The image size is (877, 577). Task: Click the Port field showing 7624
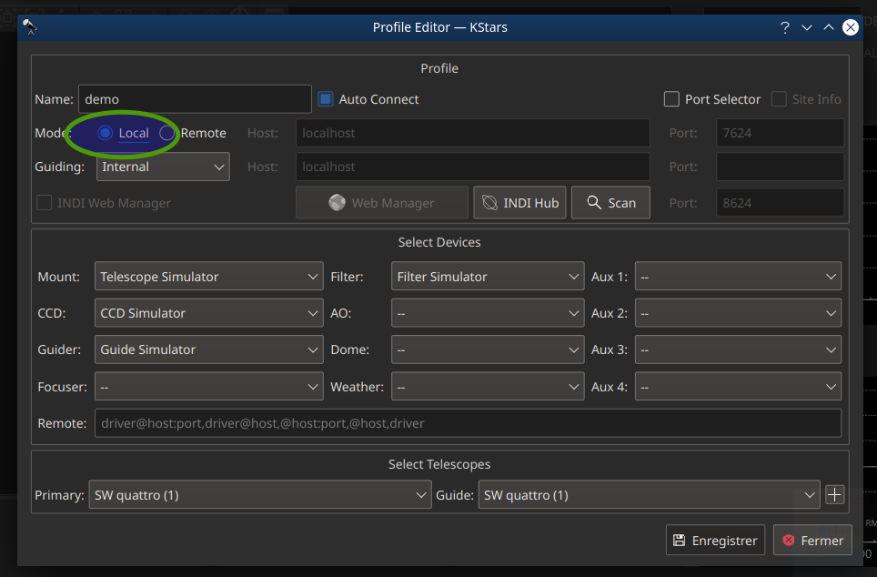[x=780, y=133]
